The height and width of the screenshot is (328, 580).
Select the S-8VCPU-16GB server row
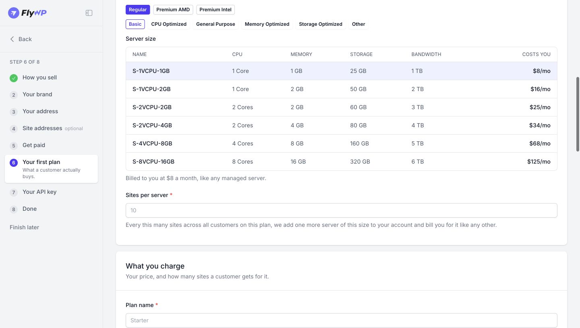coord(342,162)
